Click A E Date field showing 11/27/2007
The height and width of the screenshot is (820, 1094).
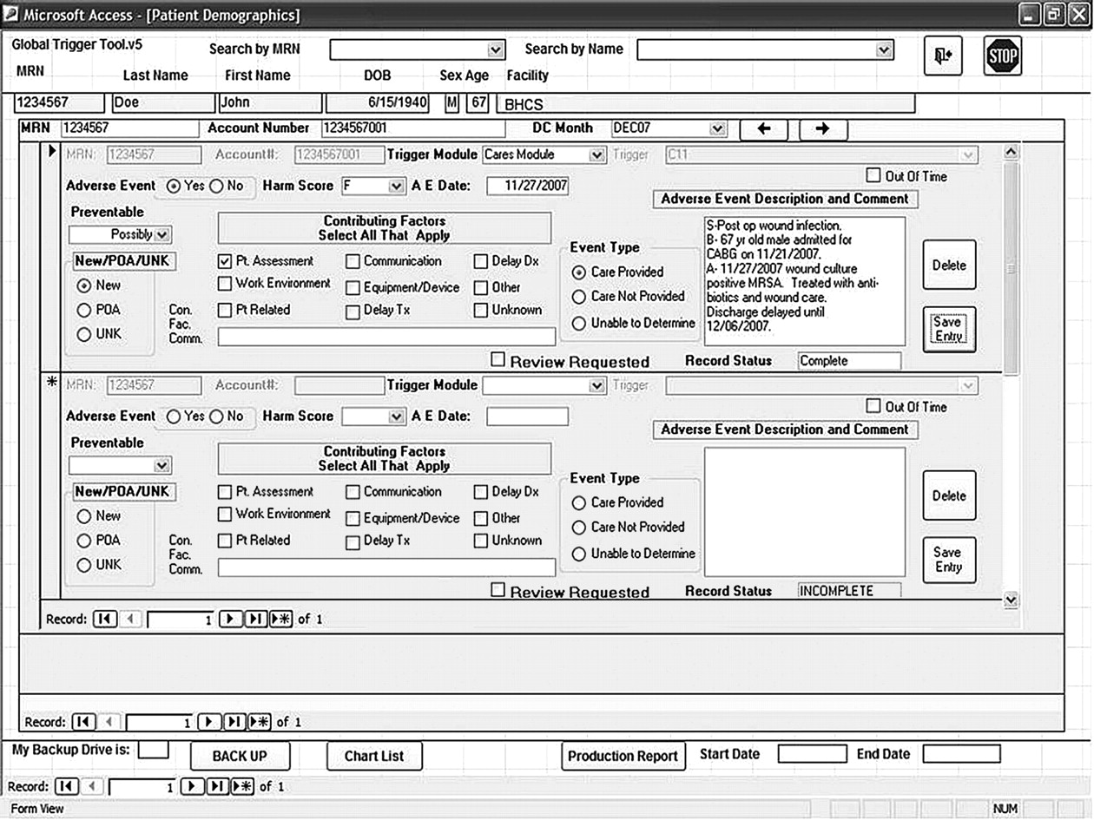click(x=528, y=186)
